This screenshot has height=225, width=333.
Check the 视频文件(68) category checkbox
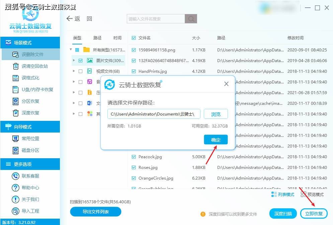click(80, 71)
